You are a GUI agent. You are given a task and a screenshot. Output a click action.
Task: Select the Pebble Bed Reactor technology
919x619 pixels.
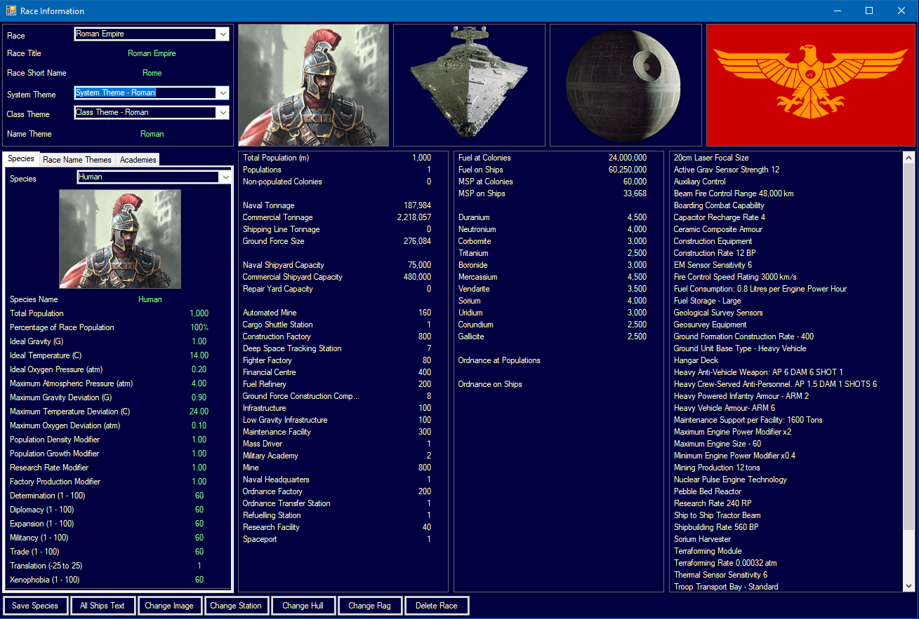click(708, 491)
